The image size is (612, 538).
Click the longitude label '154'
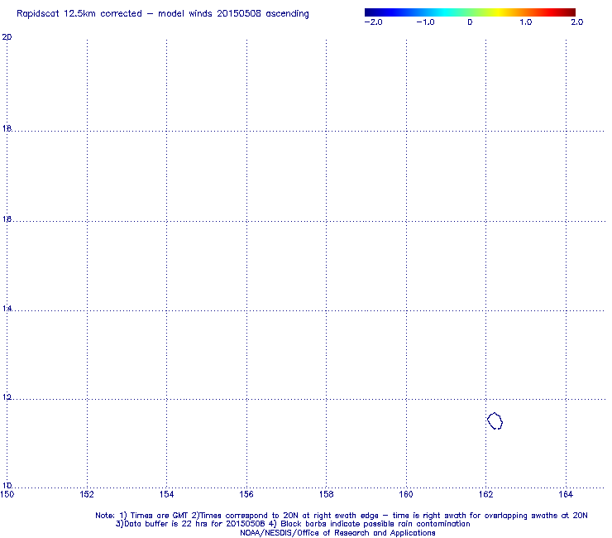point(167,494)
